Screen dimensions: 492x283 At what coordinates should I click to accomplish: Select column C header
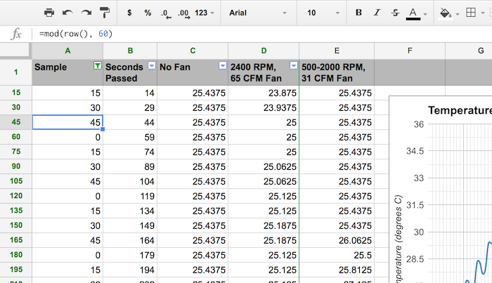tap(193, 51)
